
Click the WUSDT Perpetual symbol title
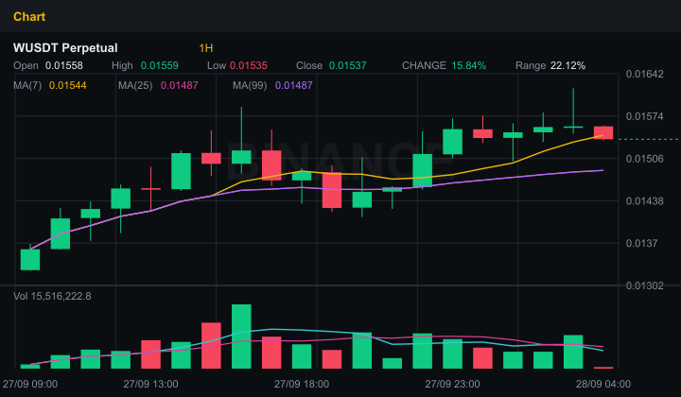(65, 47)
